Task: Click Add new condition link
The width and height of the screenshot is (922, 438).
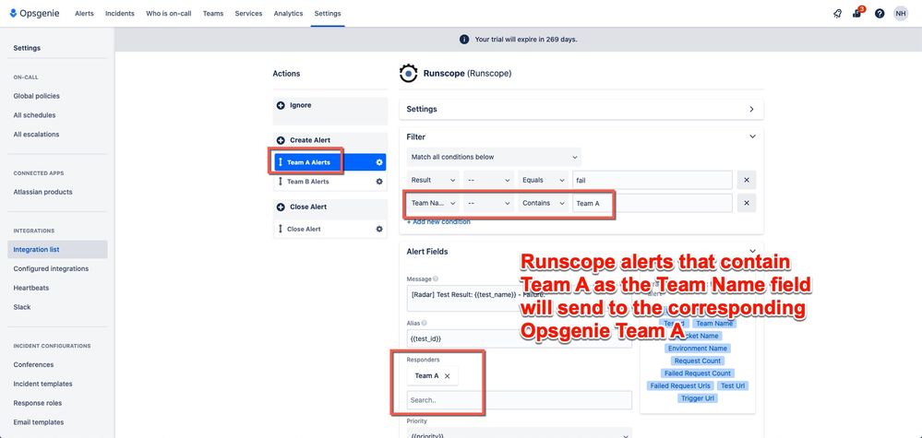Action: pyautogui.click(x=438, y=222)
